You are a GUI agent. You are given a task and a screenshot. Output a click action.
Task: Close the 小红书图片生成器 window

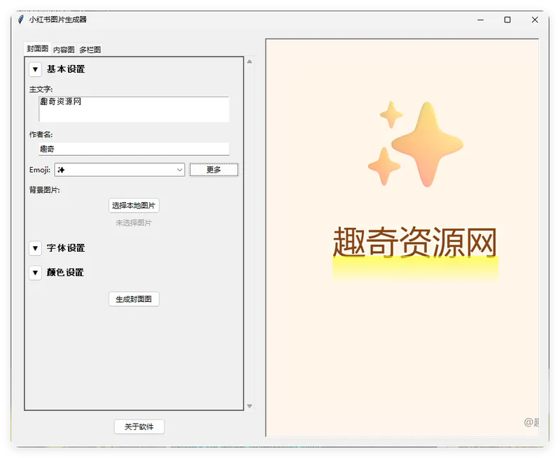coord(535,20)
